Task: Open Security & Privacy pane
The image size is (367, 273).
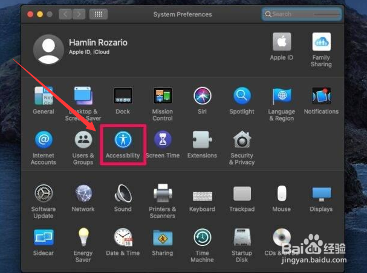Action: point(242,140)
